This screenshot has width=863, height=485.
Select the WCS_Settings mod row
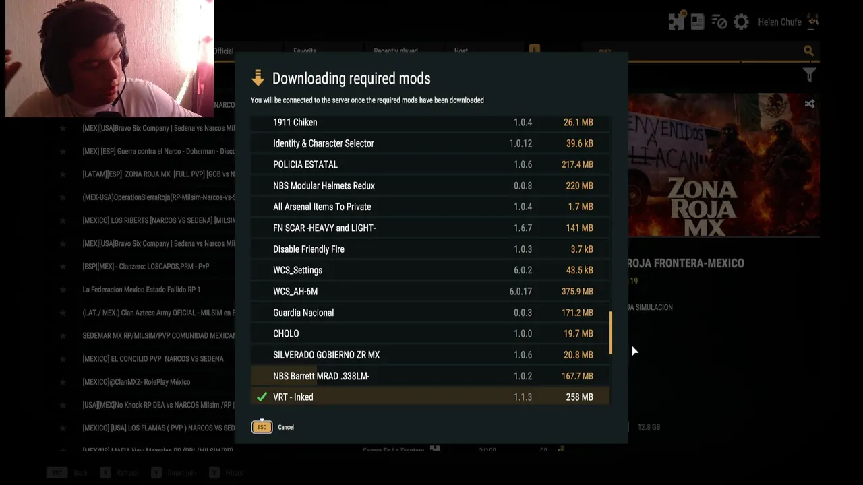coord(430,270)
